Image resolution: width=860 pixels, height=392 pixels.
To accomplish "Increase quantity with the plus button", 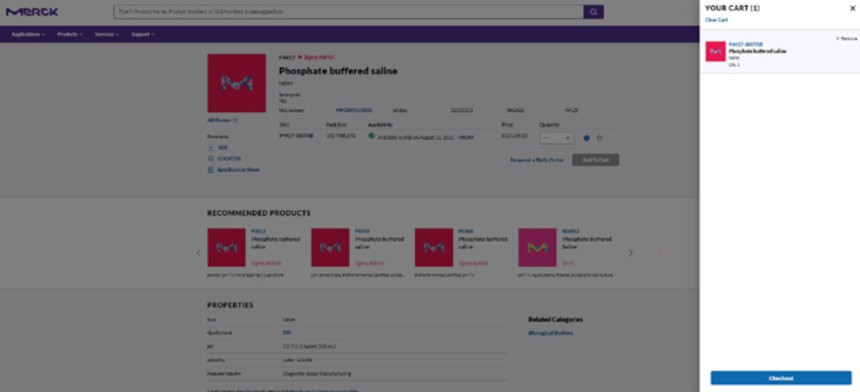I will [x=568, y=138].
